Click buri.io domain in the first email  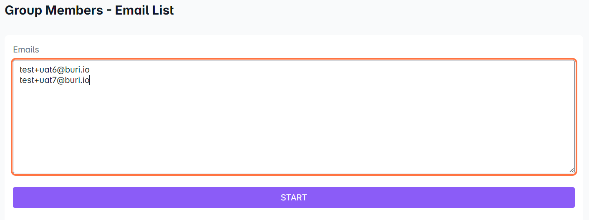pyautogui.click(x=78, y=70)
